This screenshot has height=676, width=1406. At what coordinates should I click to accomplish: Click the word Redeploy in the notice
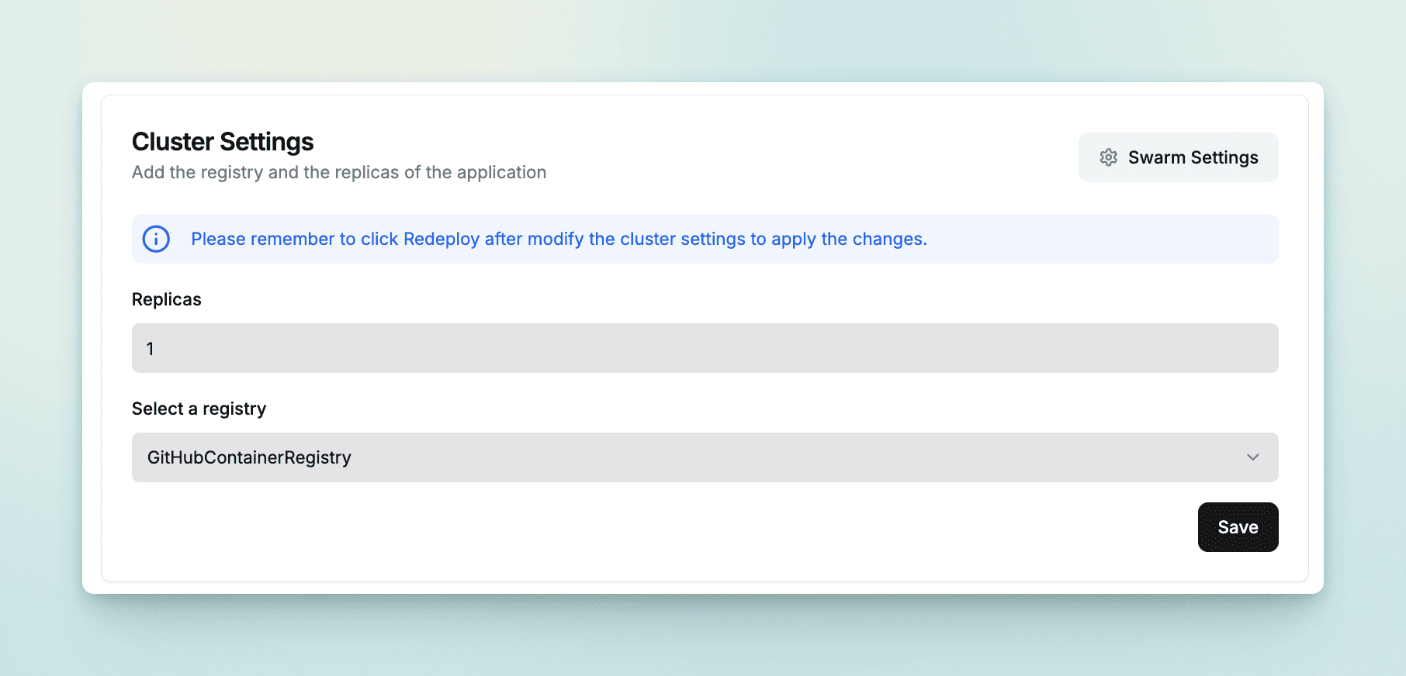click(441, 239)
